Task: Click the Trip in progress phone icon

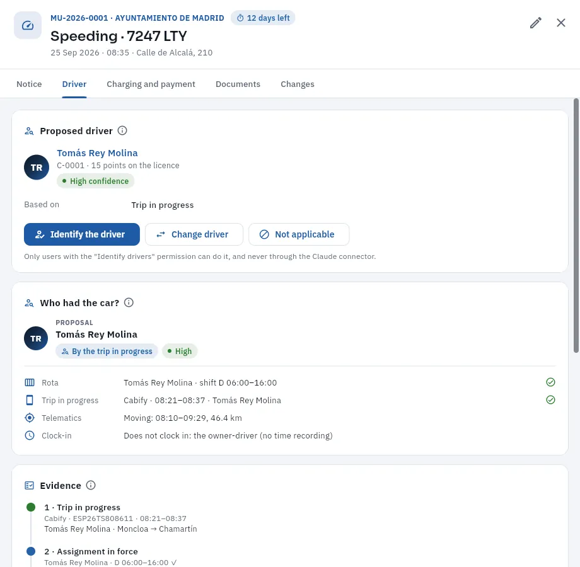Action: [x=30, y=400]
